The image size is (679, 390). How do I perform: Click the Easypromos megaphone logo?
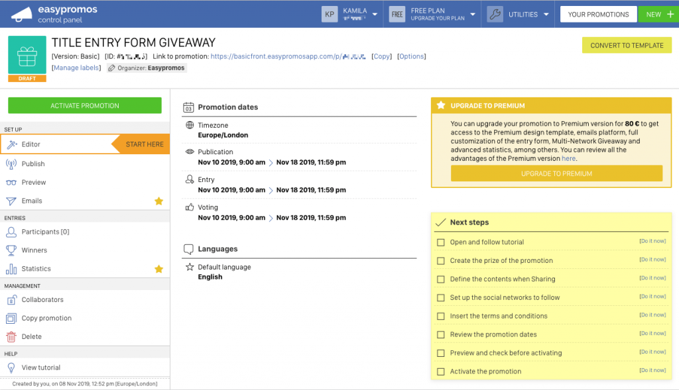point(22,15)
